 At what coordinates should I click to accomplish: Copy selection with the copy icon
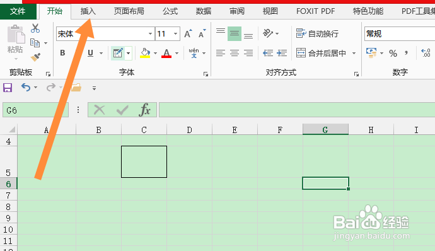[x=35, y=43]
